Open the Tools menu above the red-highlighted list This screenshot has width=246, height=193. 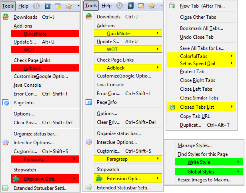8,6
